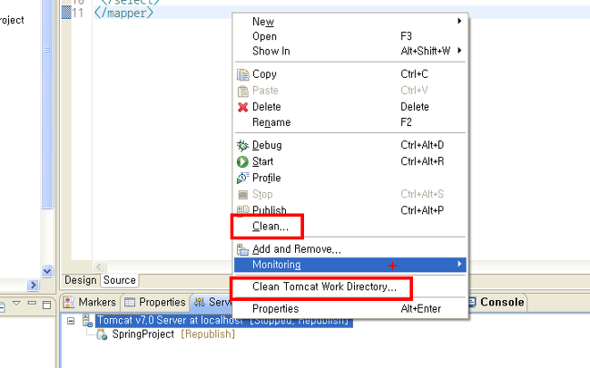Open the Console view tab

coord(496,302)
